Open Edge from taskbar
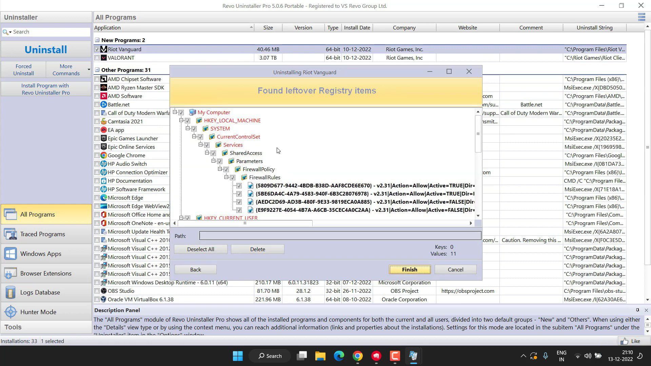Viewport: 651px width, 366px height. (x=339, y=356)
